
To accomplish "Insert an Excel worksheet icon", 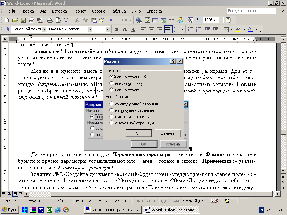I will [164, 20].
